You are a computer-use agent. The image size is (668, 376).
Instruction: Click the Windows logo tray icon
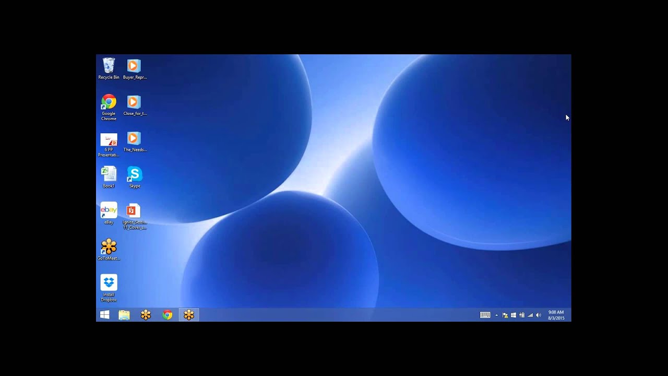coord(514,315)
